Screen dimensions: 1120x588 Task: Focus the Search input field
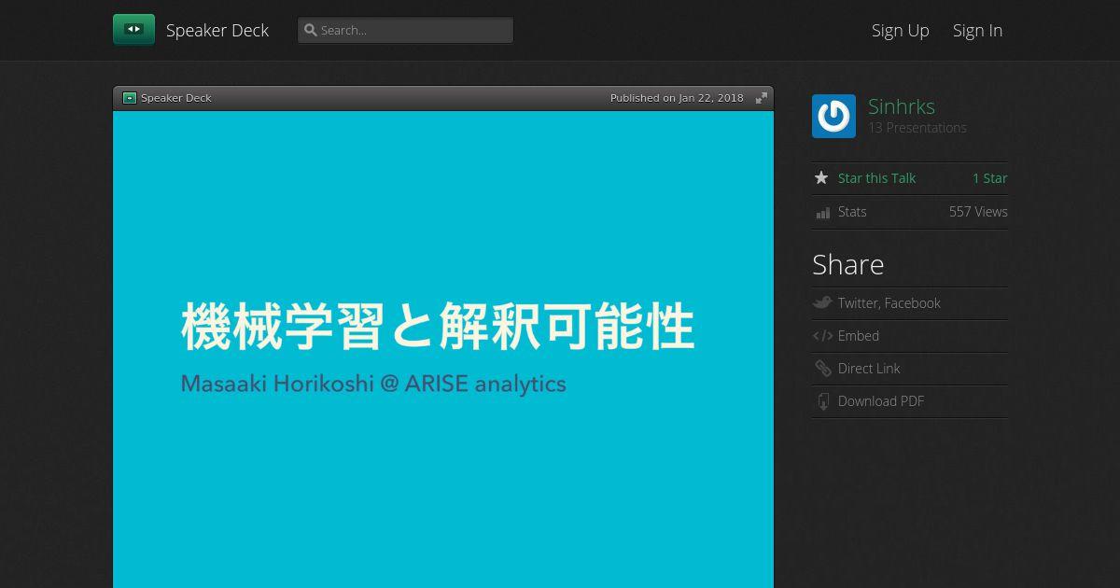click(405, 30)
